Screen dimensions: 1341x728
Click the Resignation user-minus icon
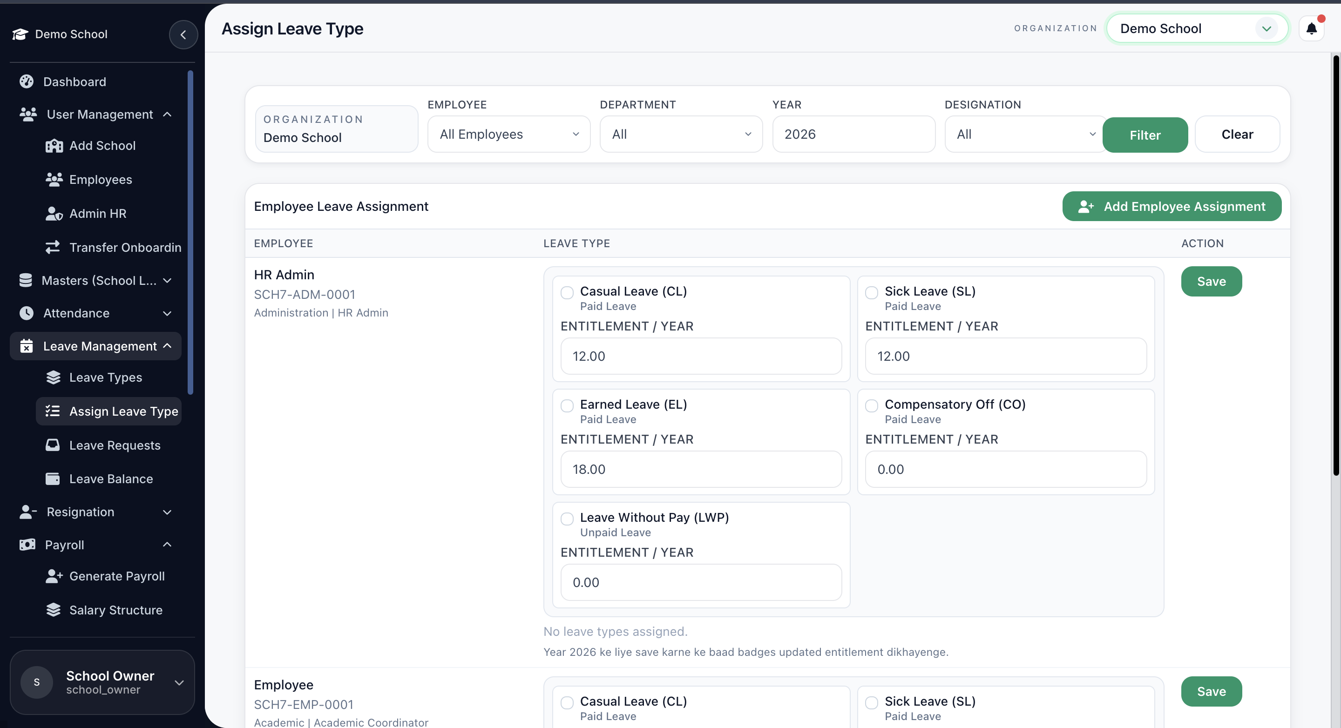point(28,512)
